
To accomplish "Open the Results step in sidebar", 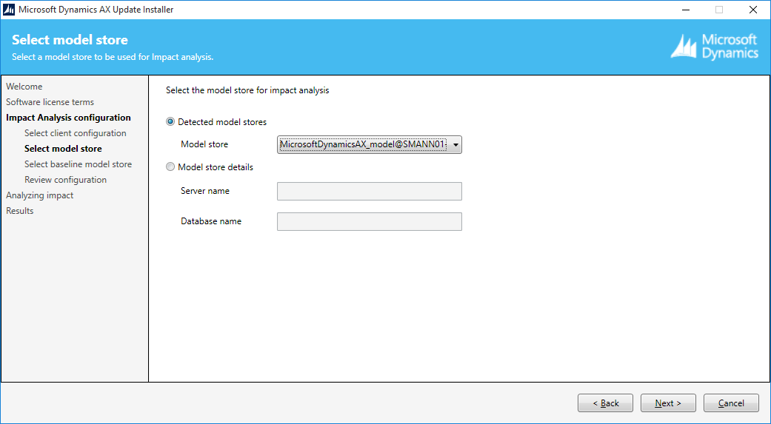I will pyautogui.click(x=20, y=211).
